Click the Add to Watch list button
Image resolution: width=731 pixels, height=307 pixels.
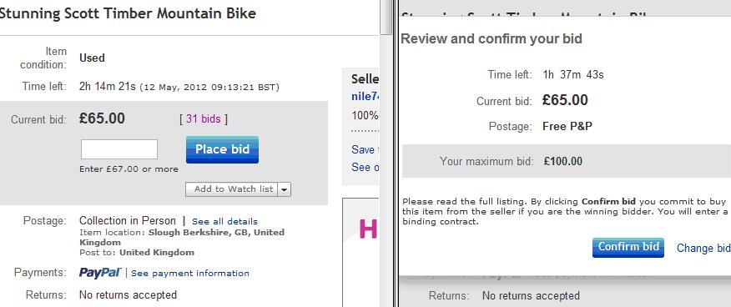coord(232,189)
